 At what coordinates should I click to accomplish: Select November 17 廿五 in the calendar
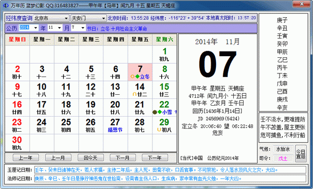tap(42, 108)
